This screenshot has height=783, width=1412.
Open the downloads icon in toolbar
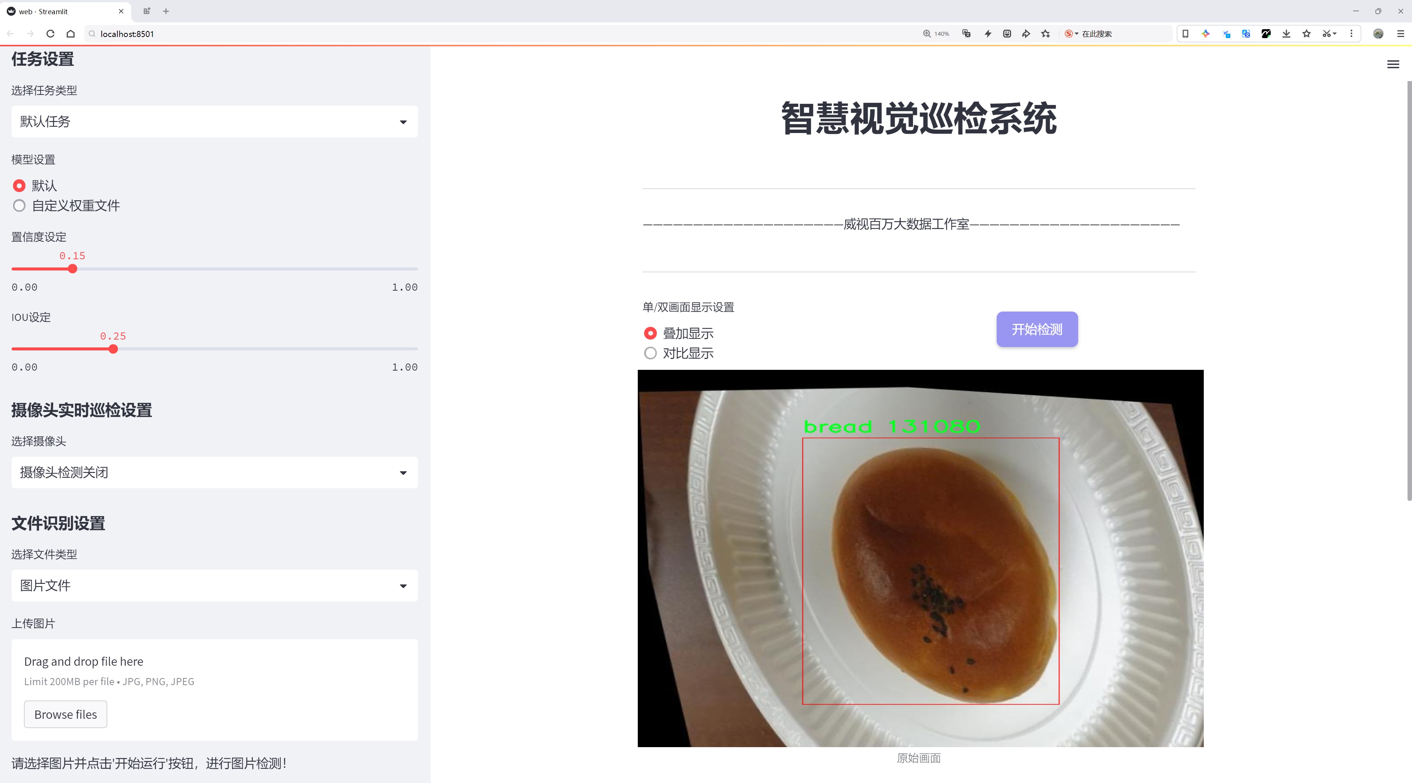pyautogui.click(x=1286, y=34)
